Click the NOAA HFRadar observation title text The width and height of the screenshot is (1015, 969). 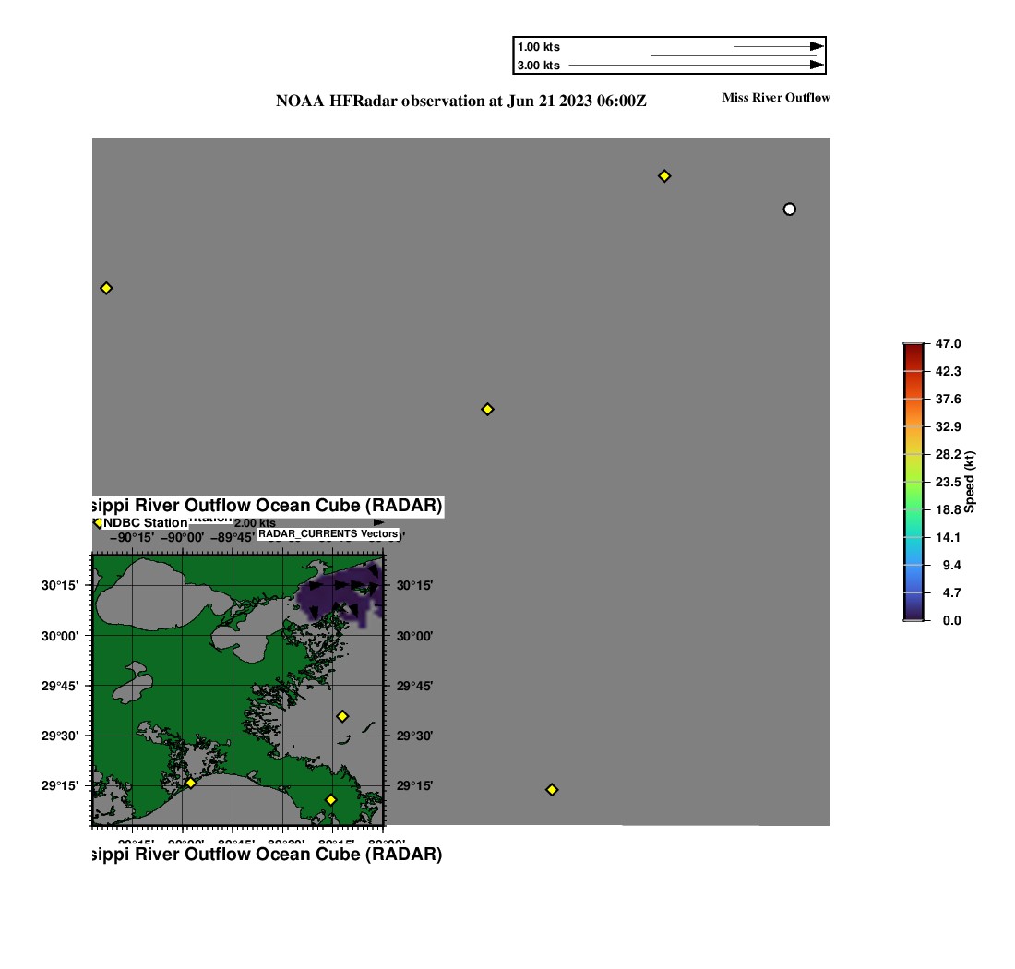pyautogui.click(x=460, y=101)
